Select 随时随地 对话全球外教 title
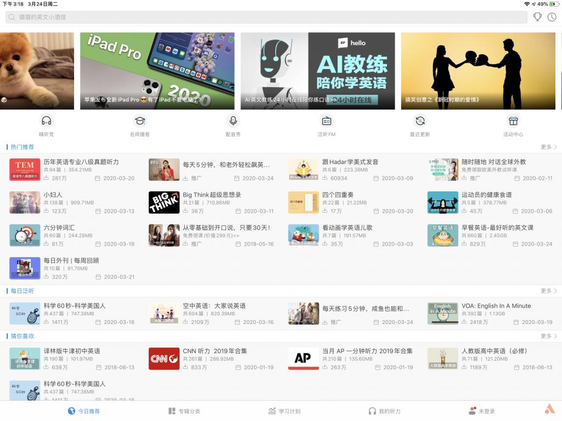This screenshot has width=562, height=421. click(493, 162)
